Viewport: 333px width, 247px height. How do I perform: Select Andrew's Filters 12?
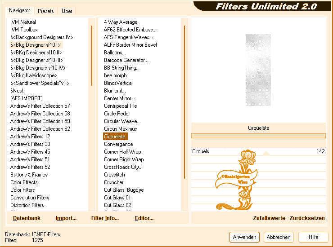[30, 137]
